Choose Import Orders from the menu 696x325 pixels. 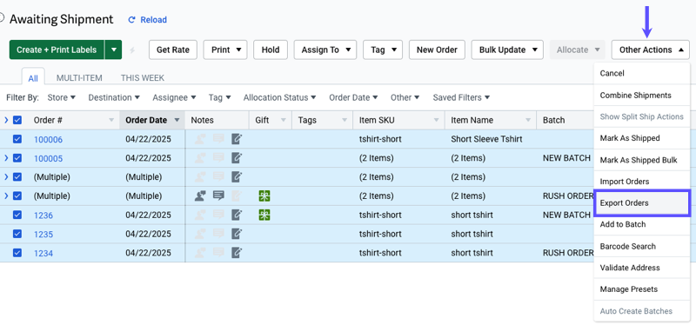pyautogui.click(x=642, y=182)
